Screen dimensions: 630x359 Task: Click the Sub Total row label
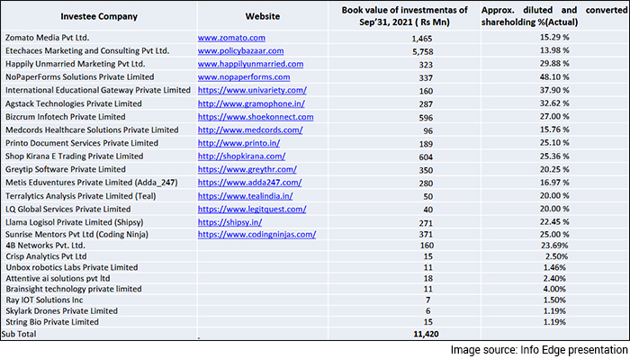(19, 334)
